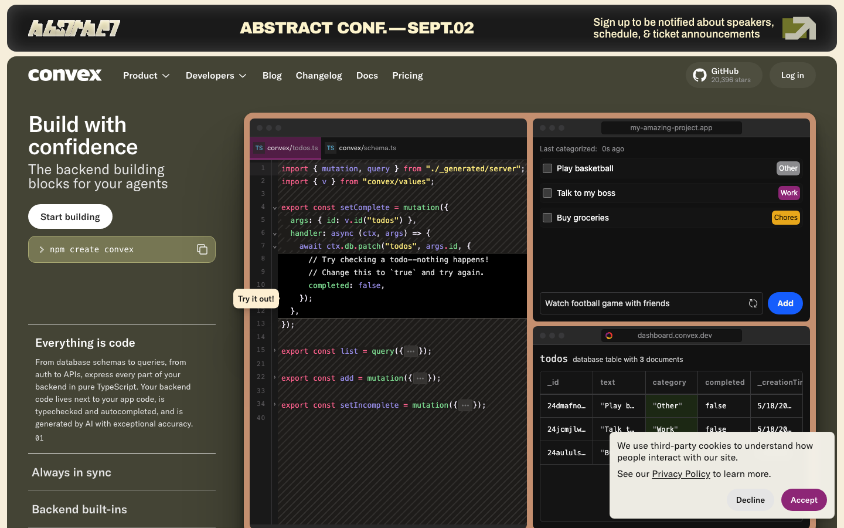This screenshot has width=844, height=528.
Task: Click the Log in button
Action: (x=792, y=75)
